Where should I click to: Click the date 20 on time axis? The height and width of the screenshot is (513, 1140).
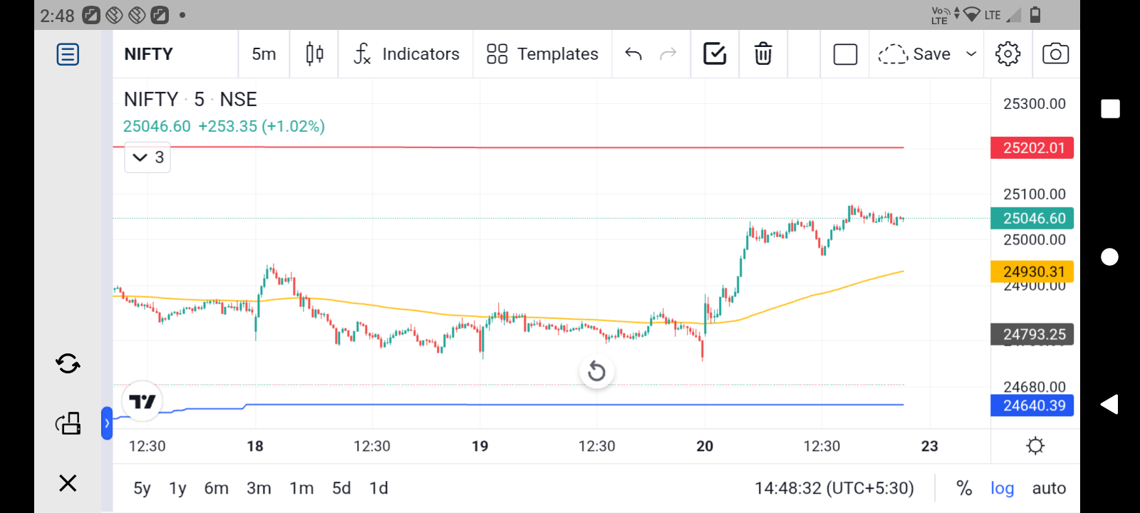(x=705, y=446)
